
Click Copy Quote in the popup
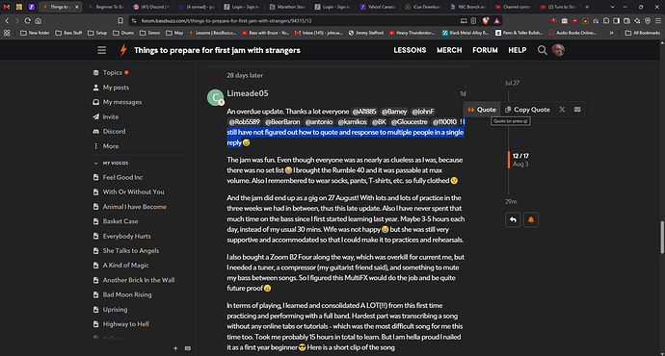click(527, 110)
